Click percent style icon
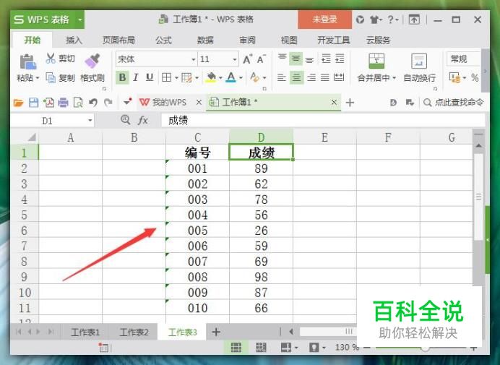This screenshot has height=365, width=500. pos(475,77)
